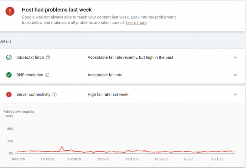Click the 1/21/26 date on chart axis
Screen dimensions: 246x168
tap(217, 159)
